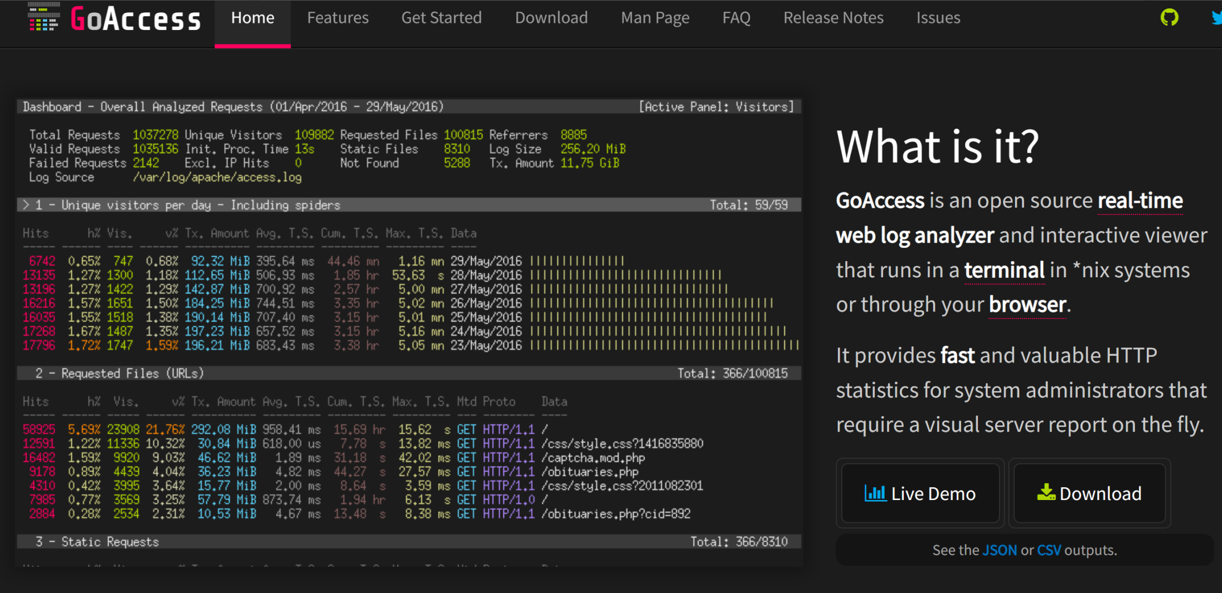The image size is (1222, 593).
Task: Click the Live Demo button
Action: 920,493
